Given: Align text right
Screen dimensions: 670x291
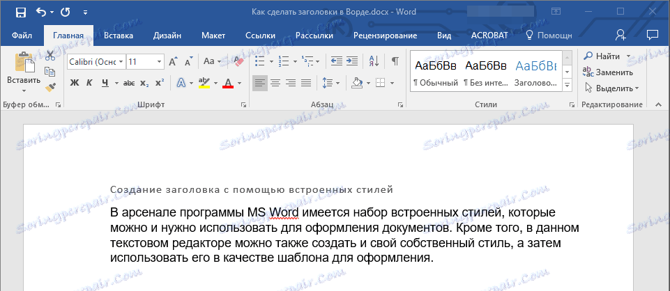Looking at the screenshot, I should tap(291, 83).
